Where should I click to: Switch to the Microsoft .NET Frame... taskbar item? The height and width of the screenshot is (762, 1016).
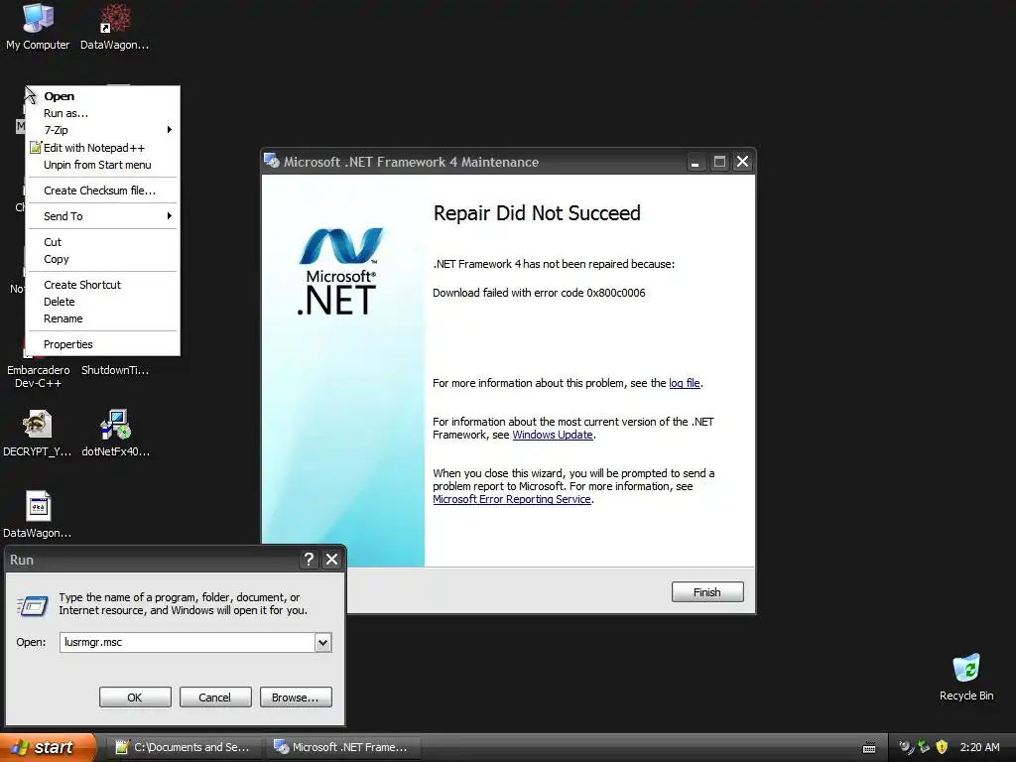[x=343, y=747]
